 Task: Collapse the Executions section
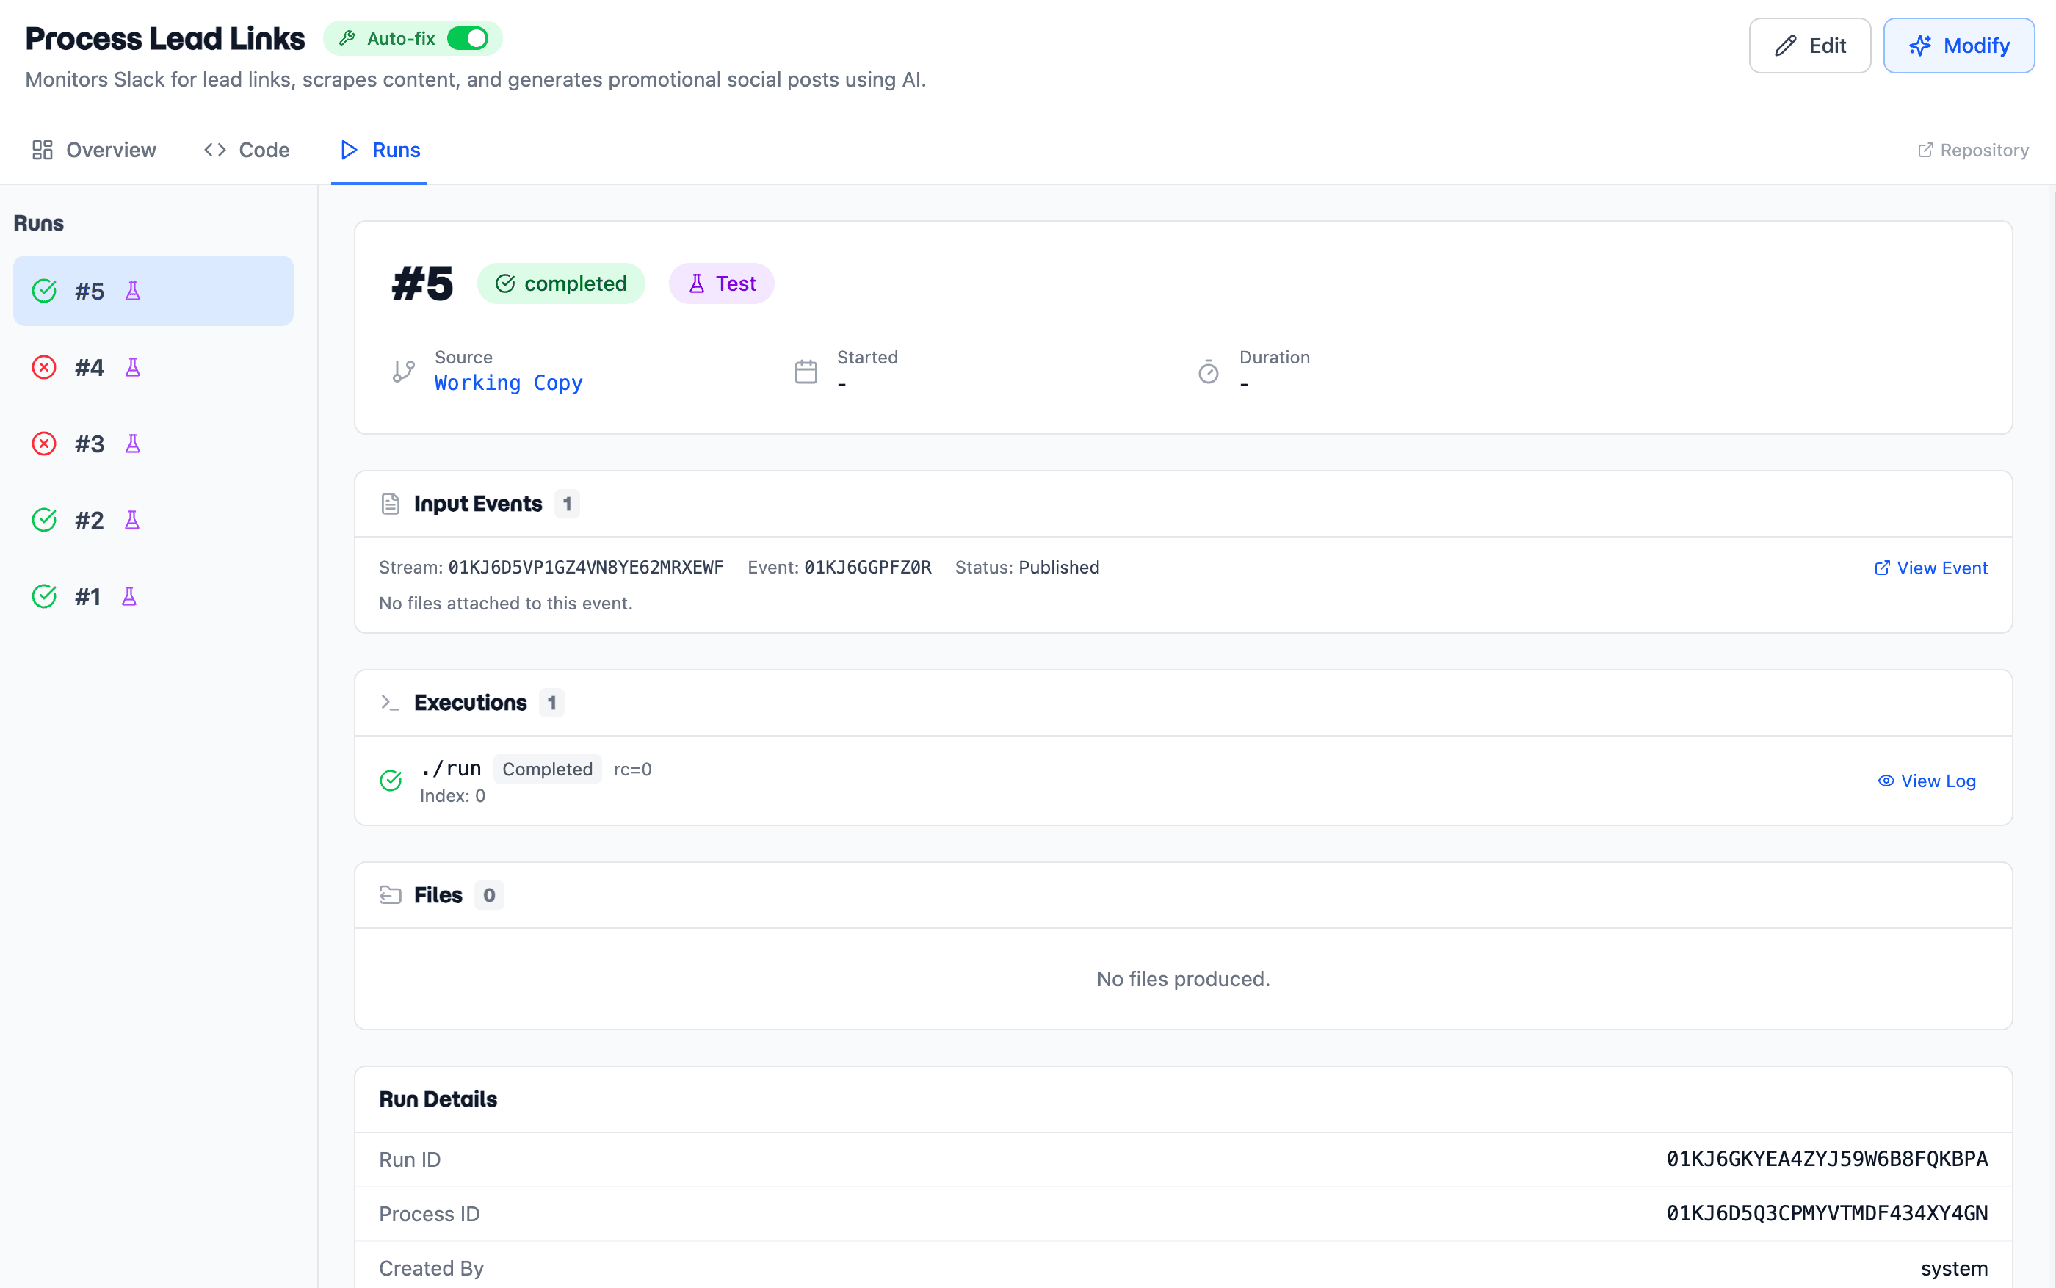tap(470, 702)
